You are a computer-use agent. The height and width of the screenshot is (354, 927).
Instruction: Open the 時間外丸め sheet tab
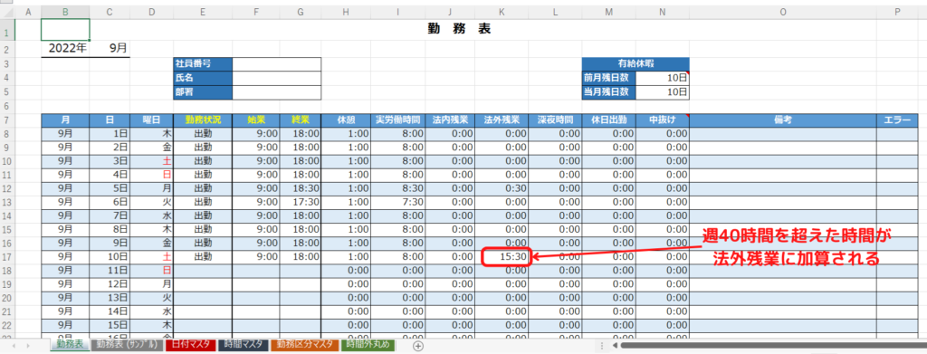coord(368,345)
